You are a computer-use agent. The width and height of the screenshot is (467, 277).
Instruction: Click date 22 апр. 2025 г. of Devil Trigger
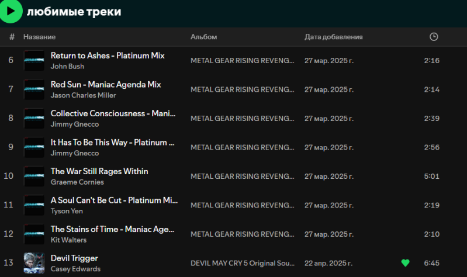328,263
